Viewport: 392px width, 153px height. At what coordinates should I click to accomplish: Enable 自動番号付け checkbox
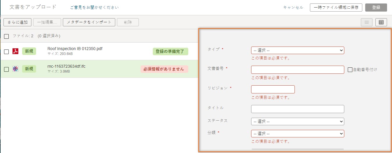pyautogui.click(x=350, y=69)
